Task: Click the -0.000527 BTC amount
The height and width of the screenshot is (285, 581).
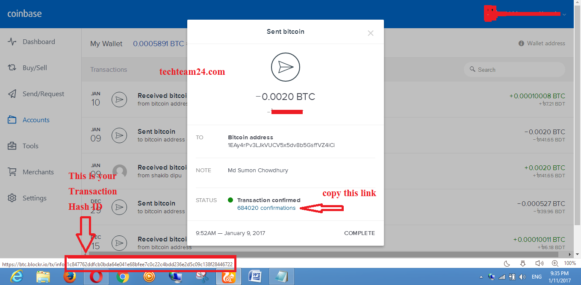Action: click(541, 204)
